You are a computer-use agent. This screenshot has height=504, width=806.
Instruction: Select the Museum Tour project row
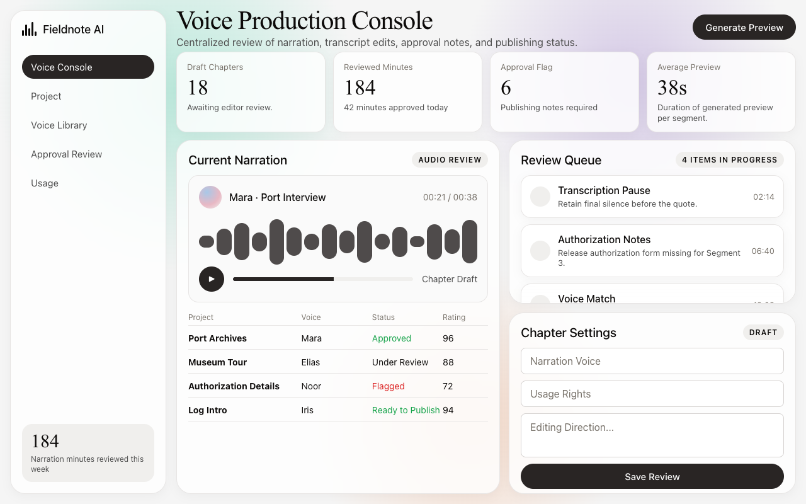pos(338,362)
